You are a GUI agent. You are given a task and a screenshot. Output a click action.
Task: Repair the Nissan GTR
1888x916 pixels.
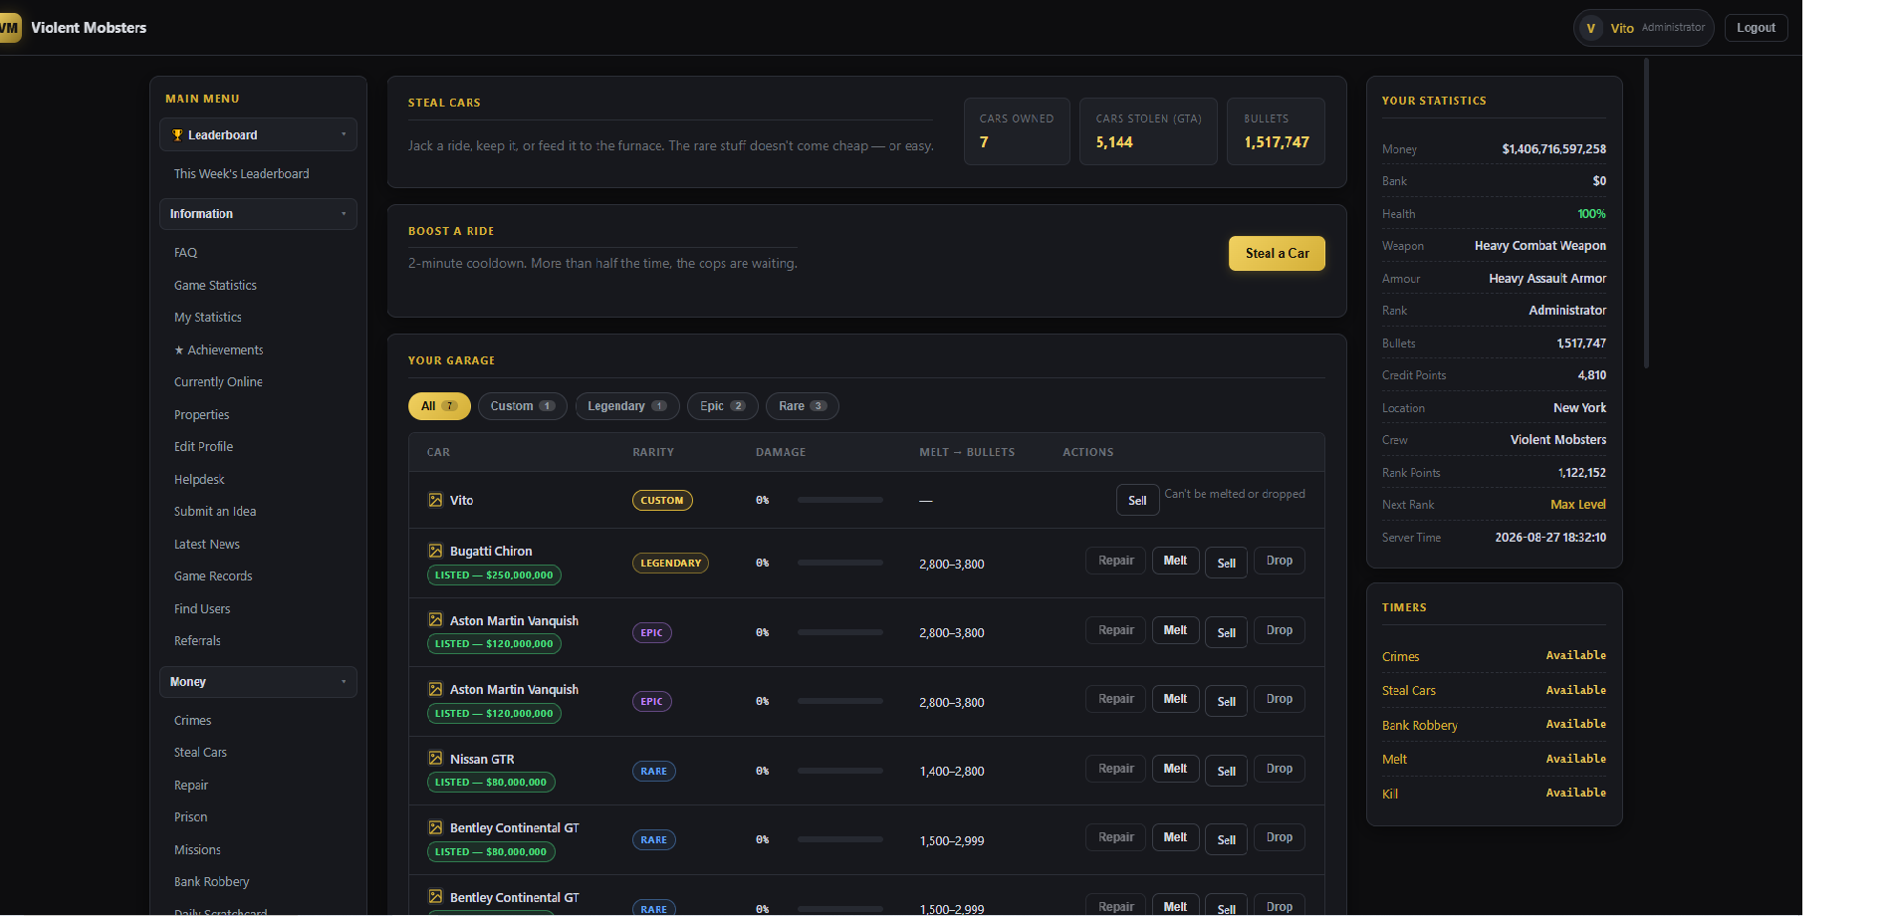pyautogui.click(x=1115, y=769)
